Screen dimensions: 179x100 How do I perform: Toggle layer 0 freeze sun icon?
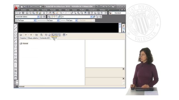click(54, 17)
